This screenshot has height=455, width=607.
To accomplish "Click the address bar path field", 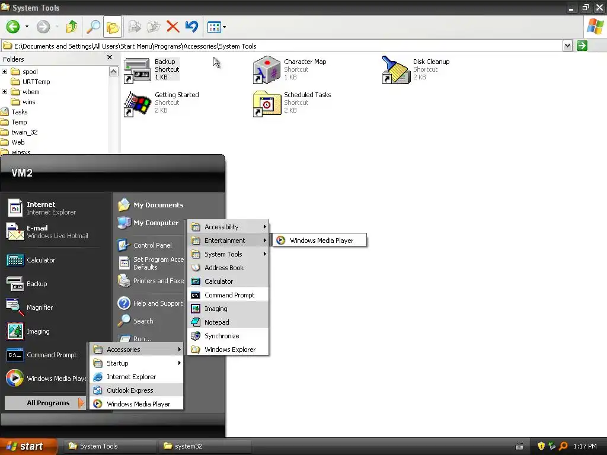I will pyautogui.click(x=282, y=46).
